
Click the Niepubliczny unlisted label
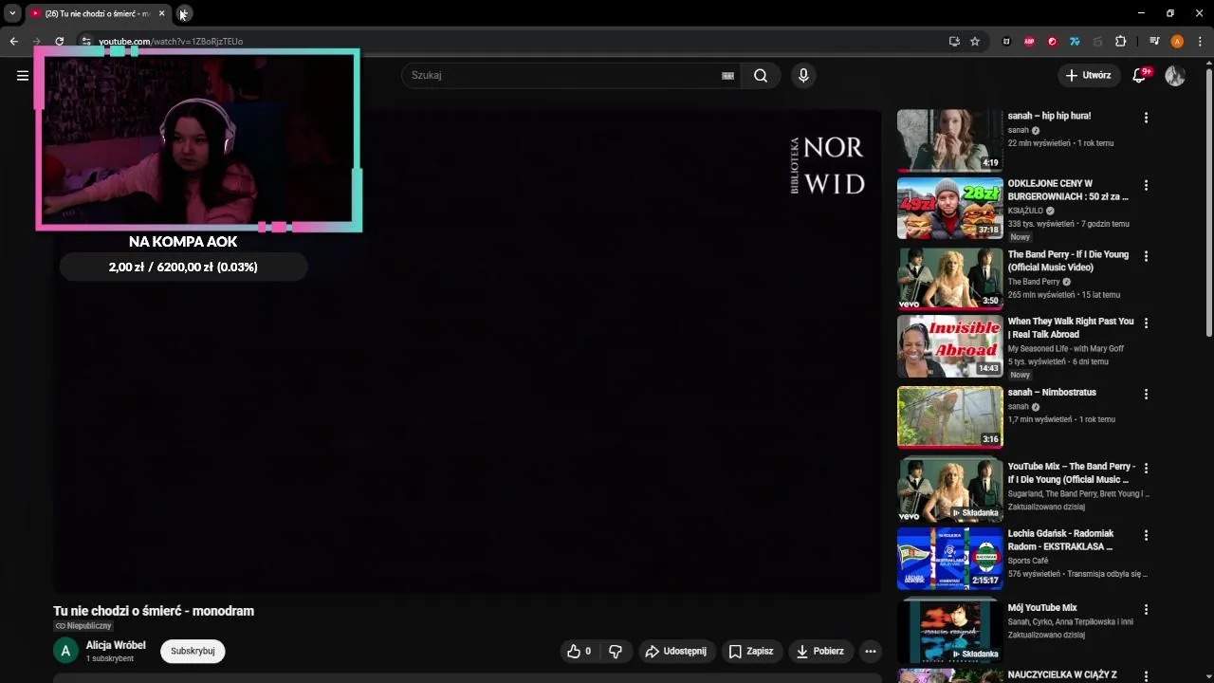click(83, 626)
